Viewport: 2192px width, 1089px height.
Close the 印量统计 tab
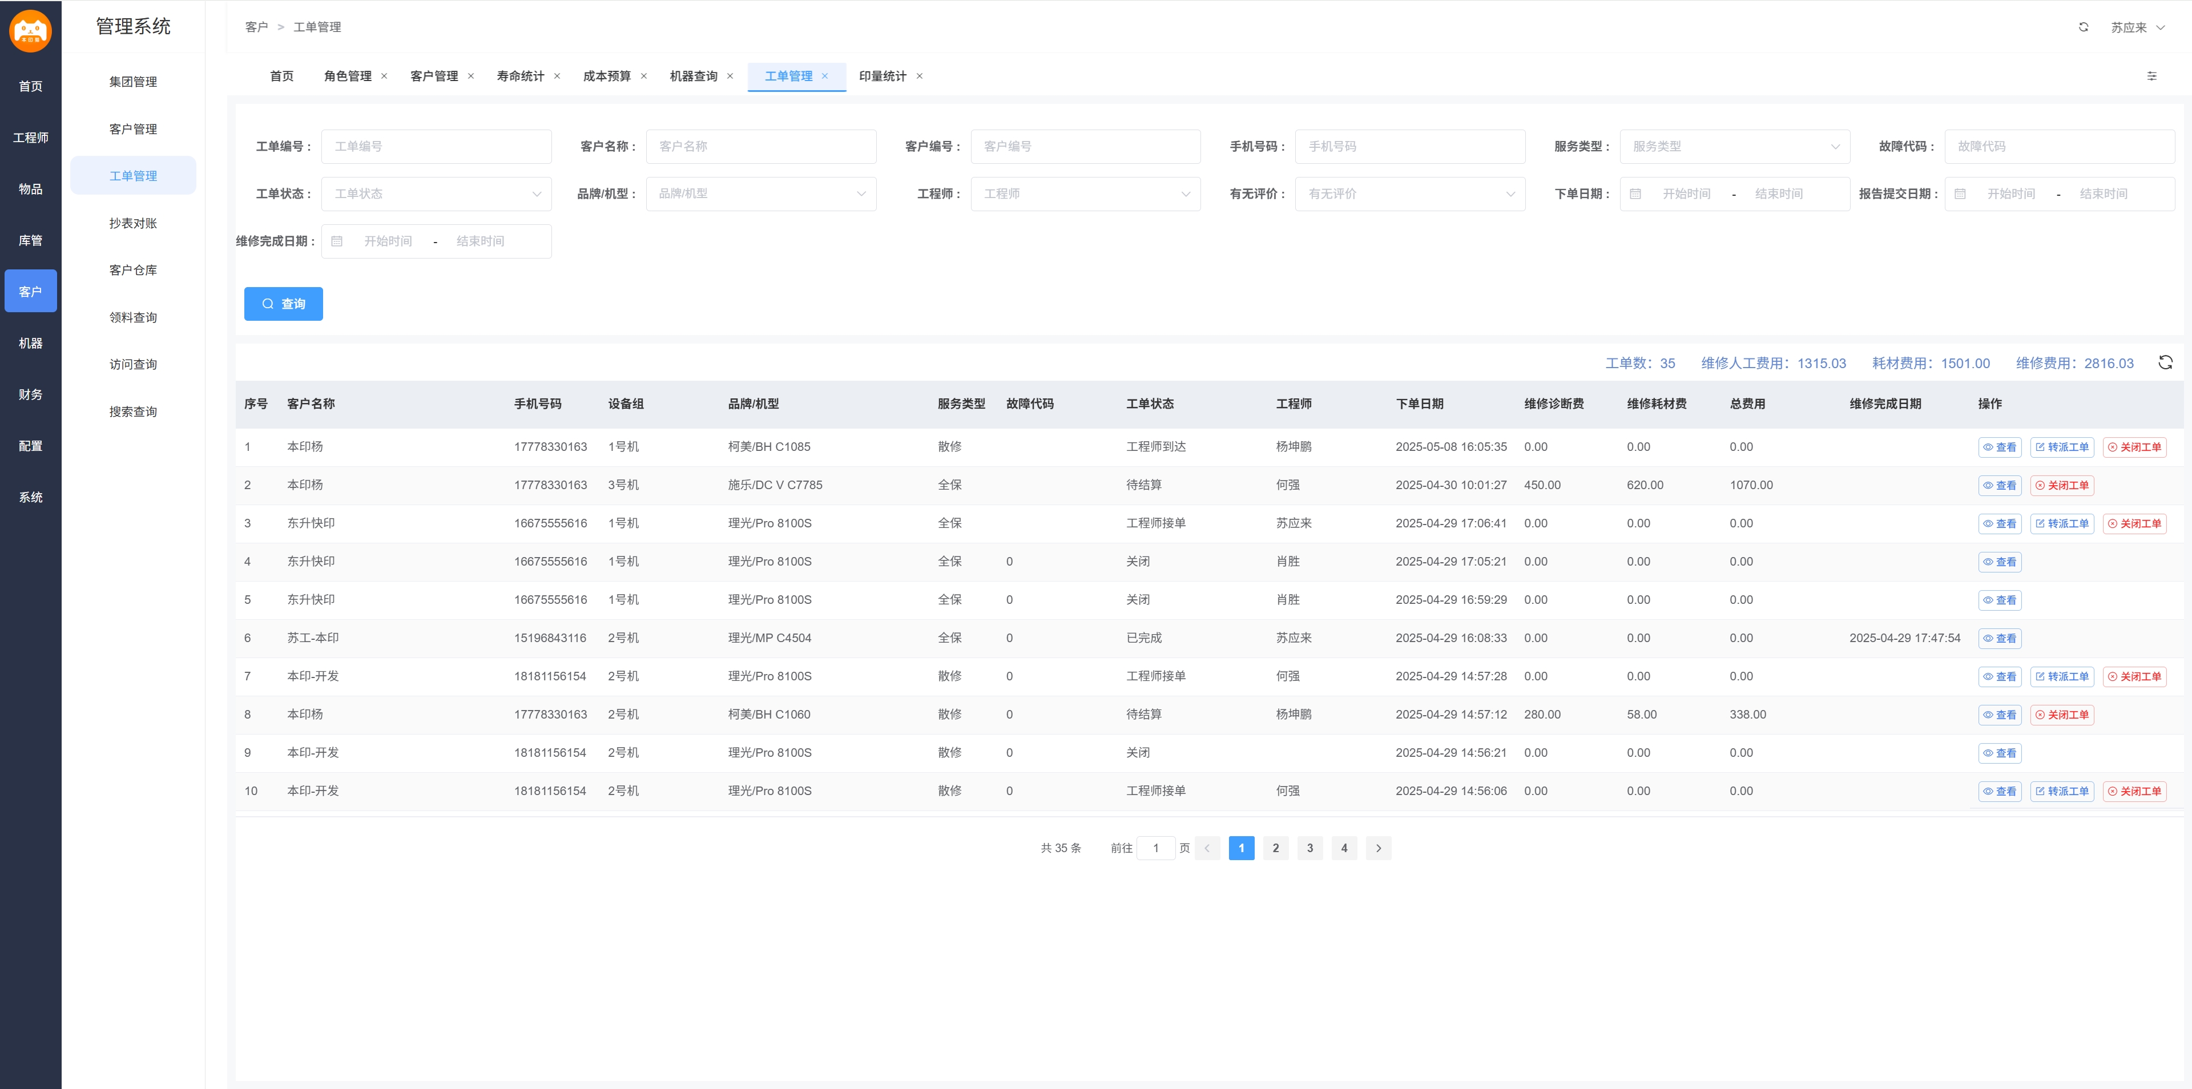[920, 76]
